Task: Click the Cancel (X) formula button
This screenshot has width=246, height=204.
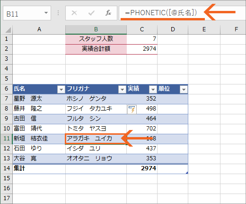Action: pos(74,13)
